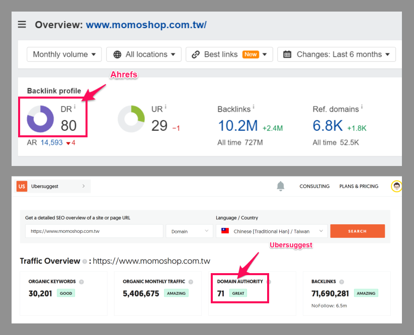Screen dimensions: 414x335
Task: Expand Changes: Last 6 months dropdown
Action: 337,54
